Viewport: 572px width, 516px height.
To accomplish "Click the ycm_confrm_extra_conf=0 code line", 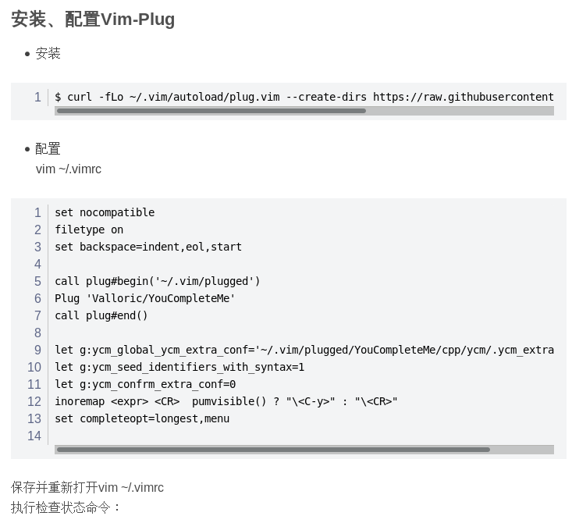I will 145,384.
